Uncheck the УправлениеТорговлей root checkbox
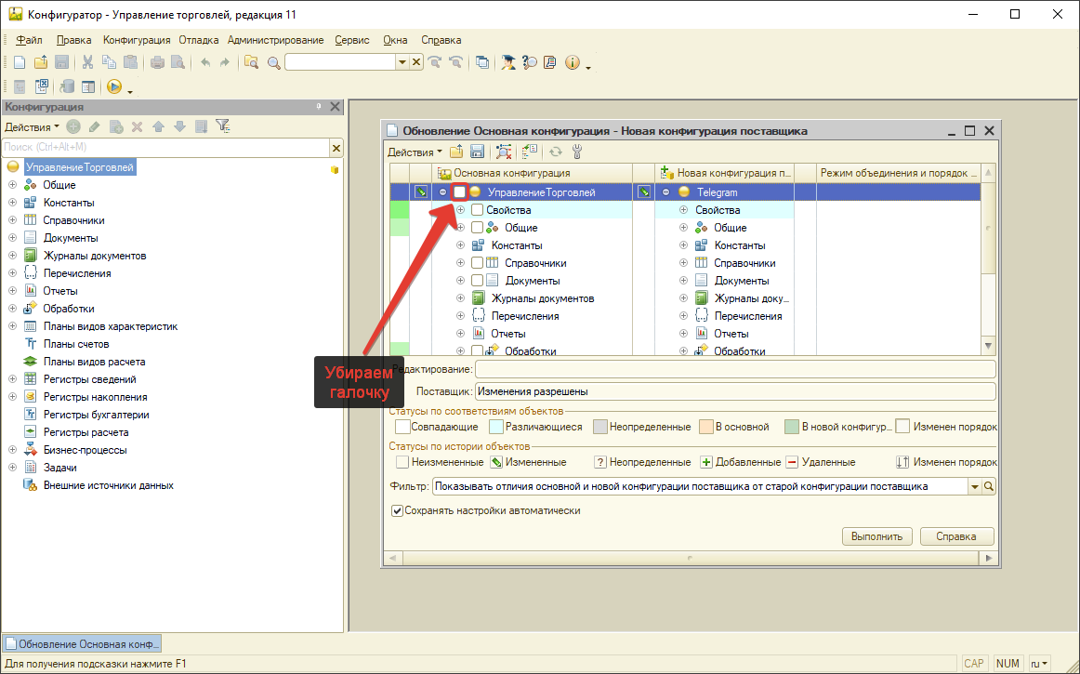The image size is (1080, 674). coord(459,192)
